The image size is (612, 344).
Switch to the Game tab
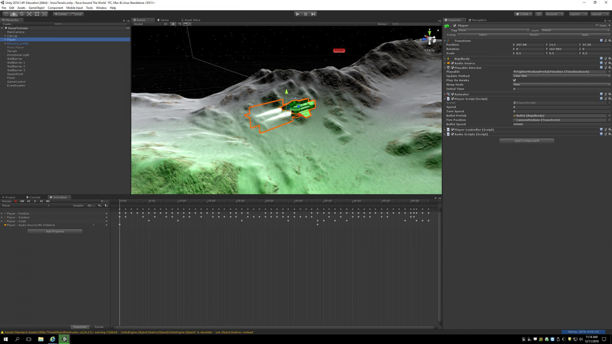(x=163, y=20)
